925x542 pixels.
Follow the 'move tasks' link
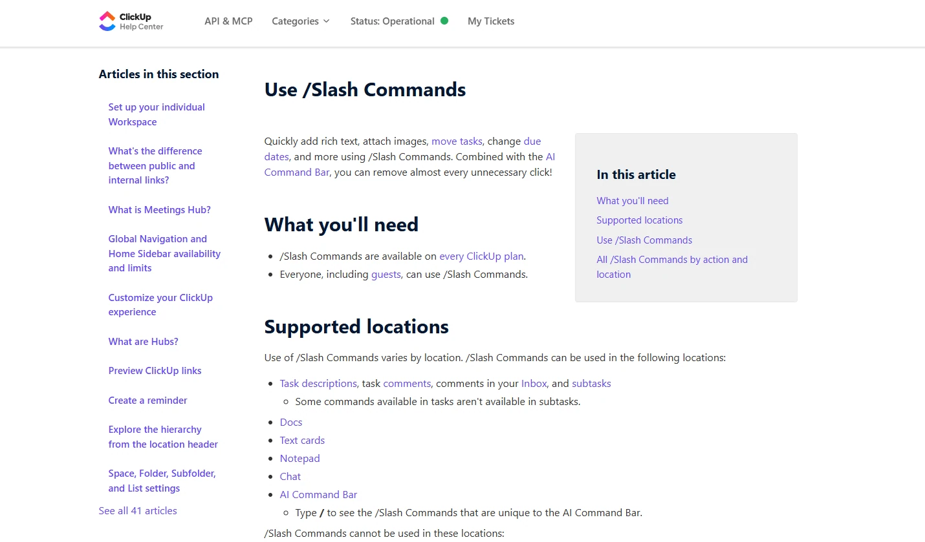pyautogui.click(x=457, y=141)
